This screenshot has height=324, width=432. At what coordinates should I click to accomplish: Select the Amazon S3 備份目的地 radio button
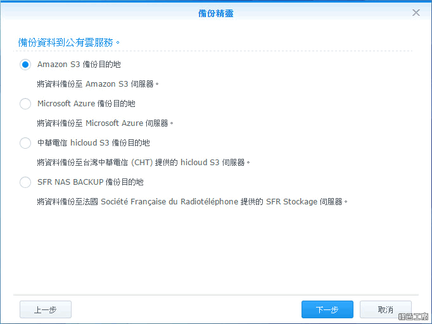point(25,65)
